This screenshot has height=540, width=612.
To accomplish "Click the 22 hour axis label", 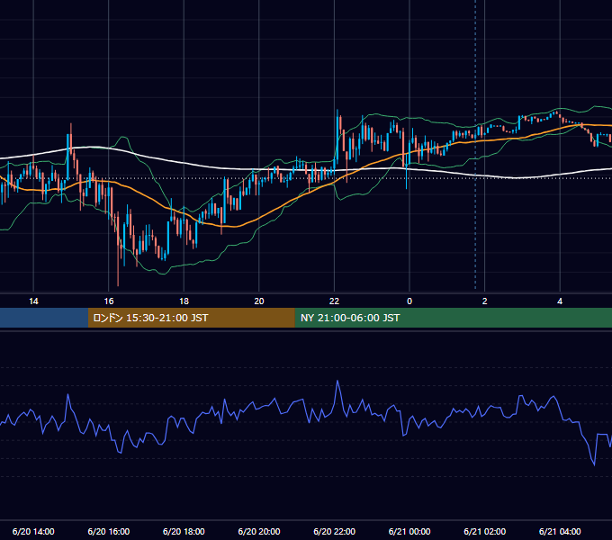I will click(x=334, y=301).
